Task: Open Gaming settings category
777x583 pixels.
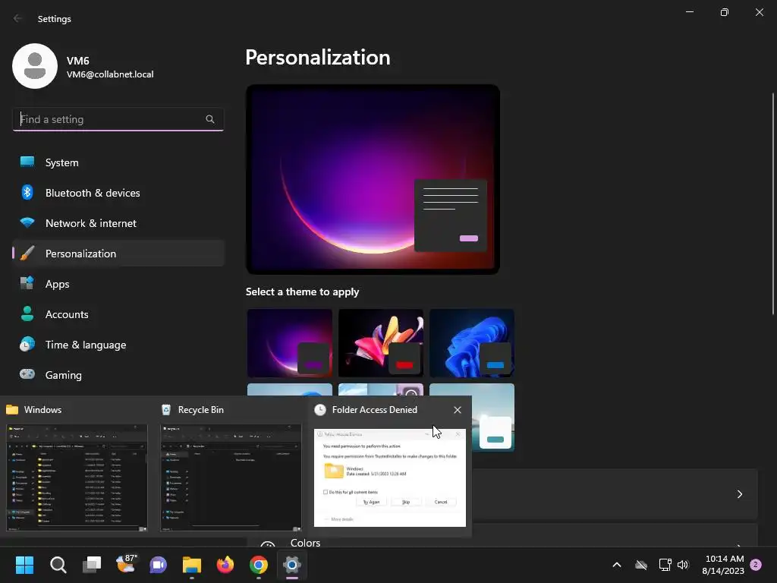Action: point(118,375)
